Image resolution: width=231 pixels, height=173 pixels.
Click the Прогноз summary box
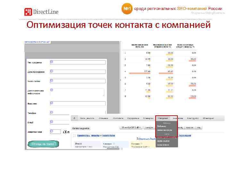pyautogui.click(x=142, y=145)
